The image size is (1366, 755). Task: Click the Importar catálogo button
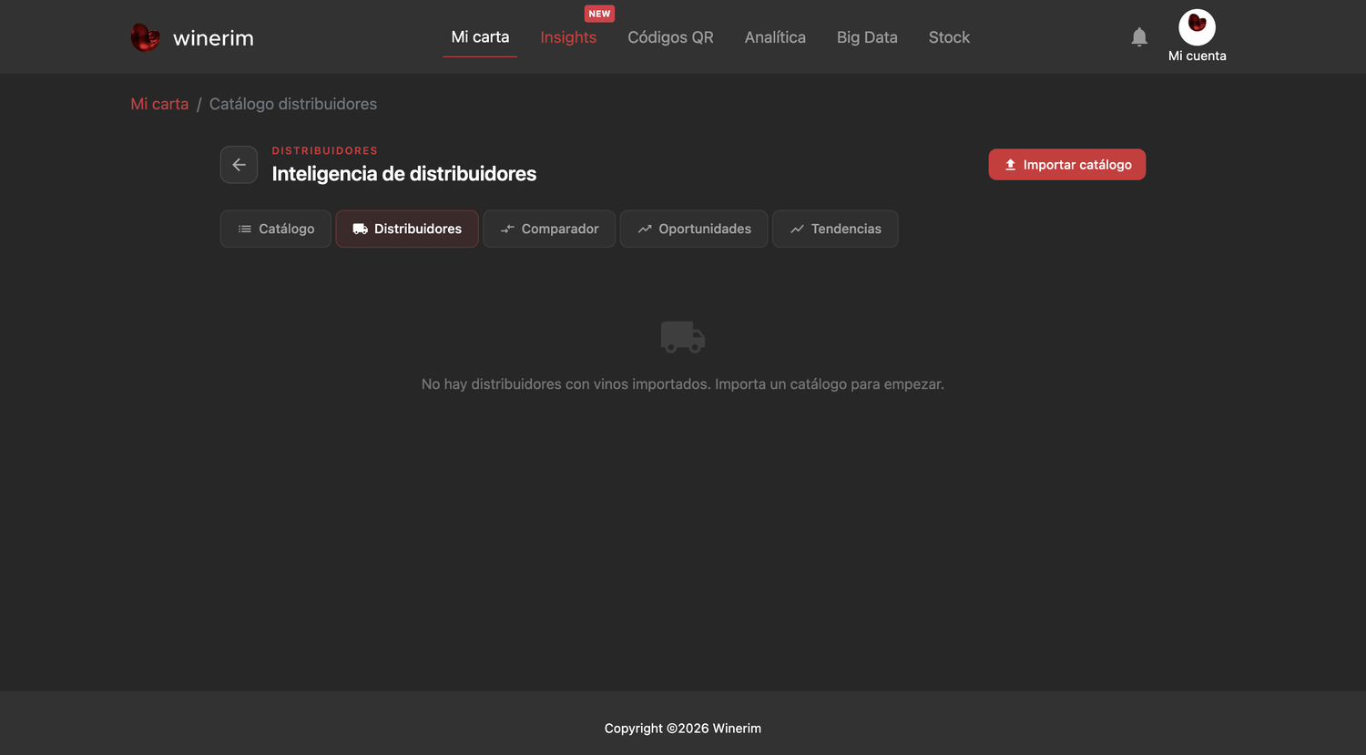[x=1067, y=165]
